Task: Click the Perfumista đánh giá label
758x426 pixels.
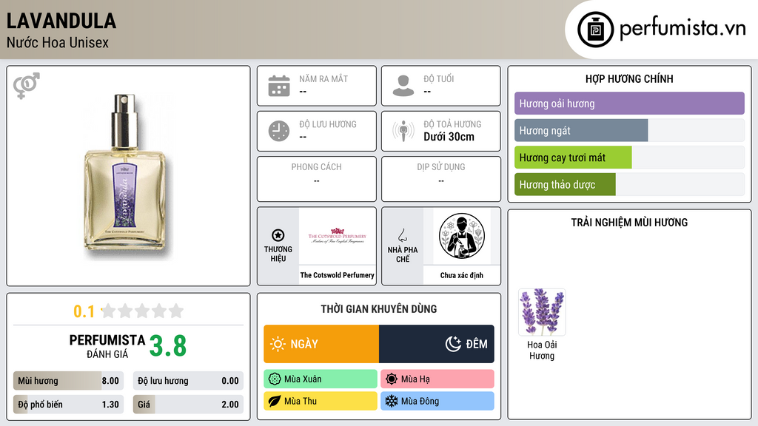Action: pos(107,346)
